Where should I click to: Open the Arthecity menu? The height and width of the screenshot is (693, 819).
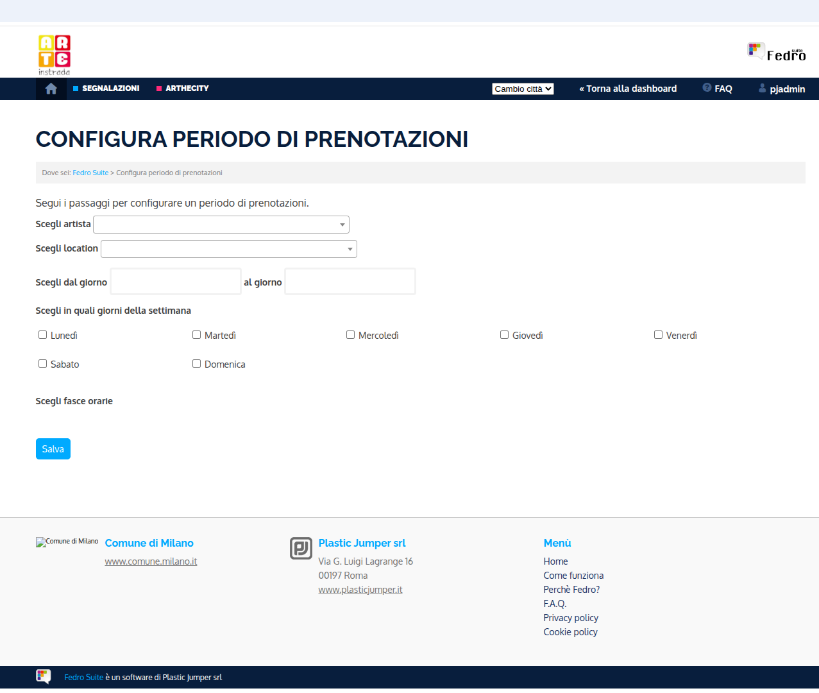pyautogui.click(x=183, y=89)
